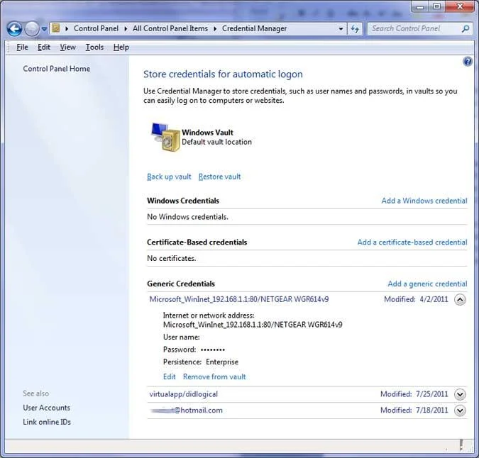This screenshot has width=479, height=458.
Task: Click the Modified 7/18/2011 date
Action: [x=414, y=410]
